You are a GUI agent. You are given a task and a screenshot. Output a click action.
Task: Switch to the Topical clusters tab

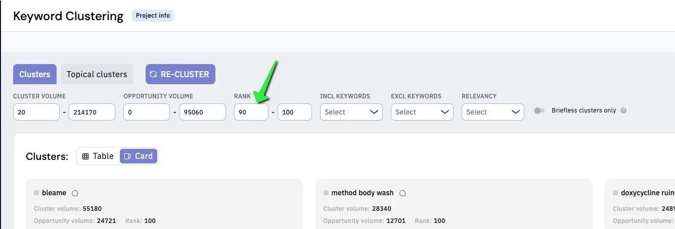(x=97, y=74)
